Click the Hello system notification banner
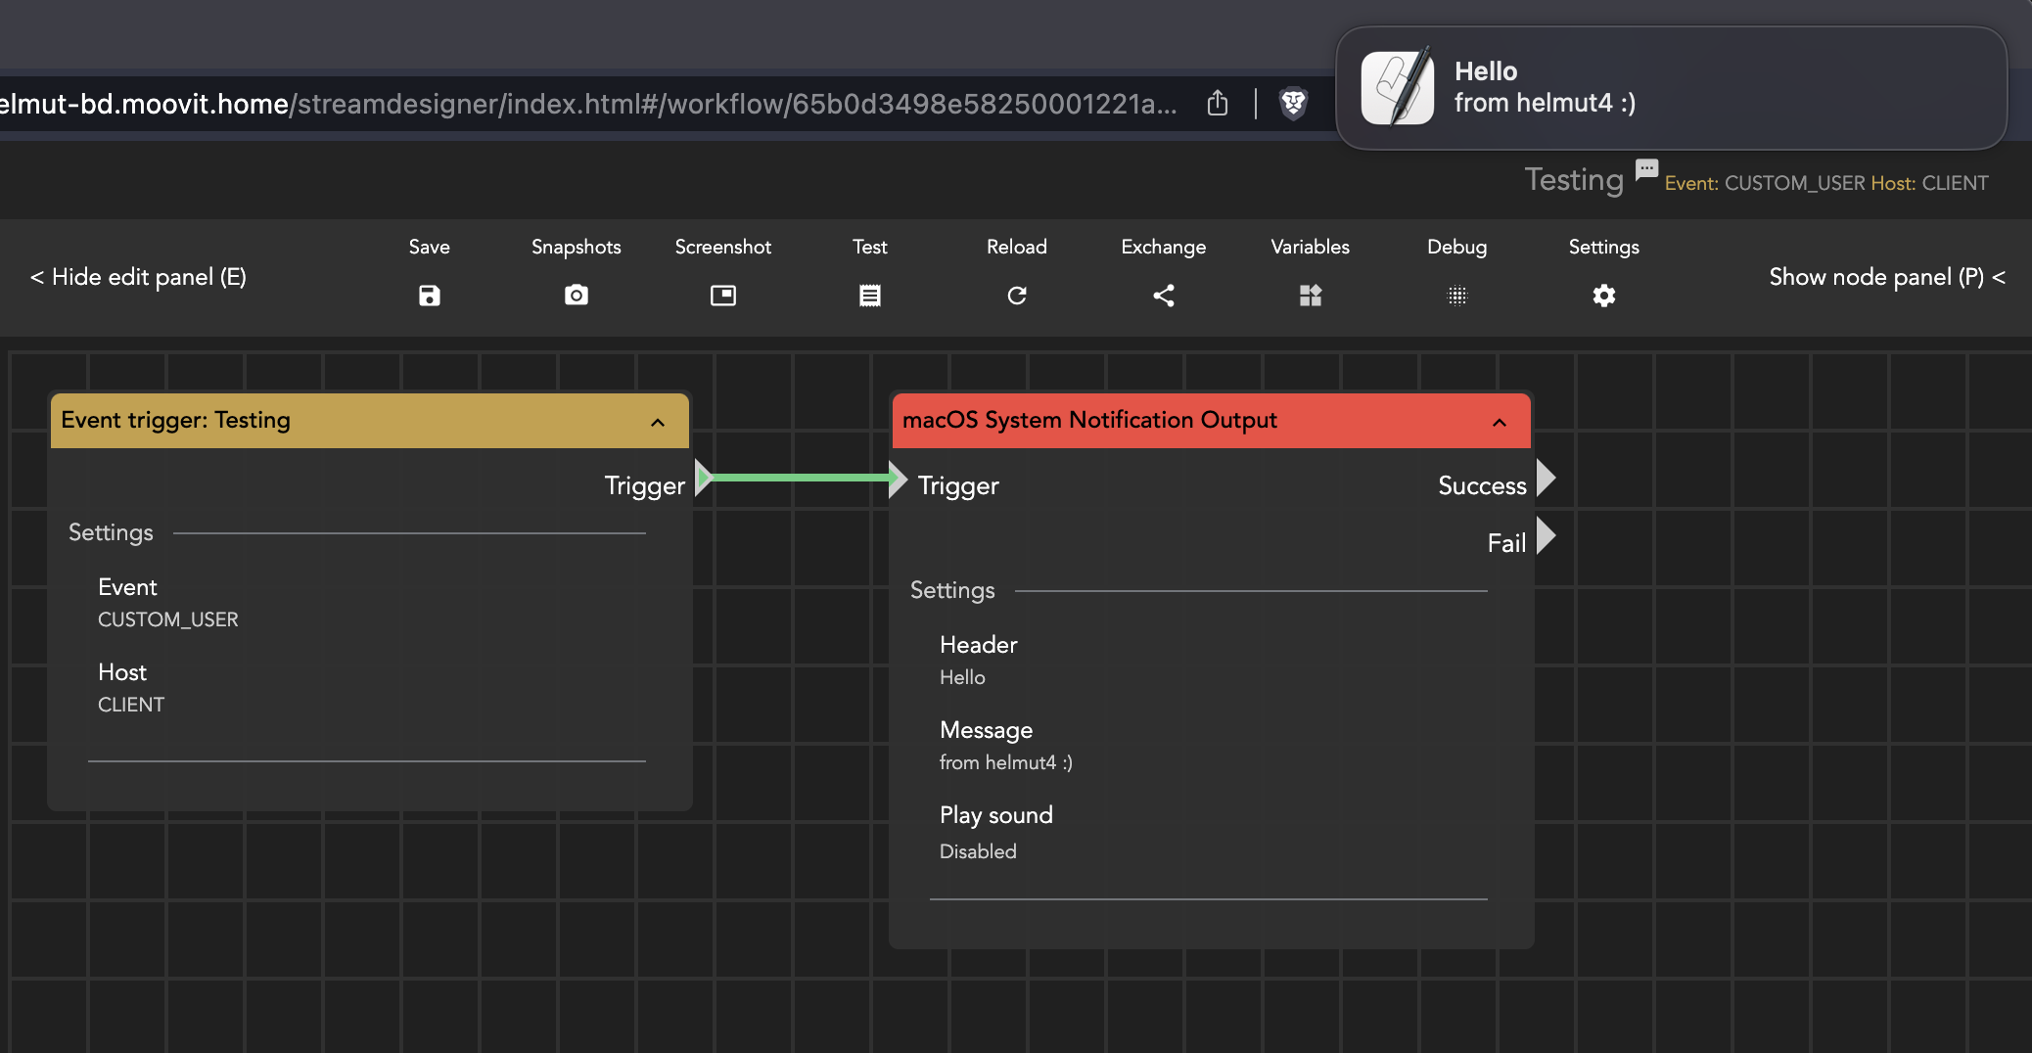 1671,88
